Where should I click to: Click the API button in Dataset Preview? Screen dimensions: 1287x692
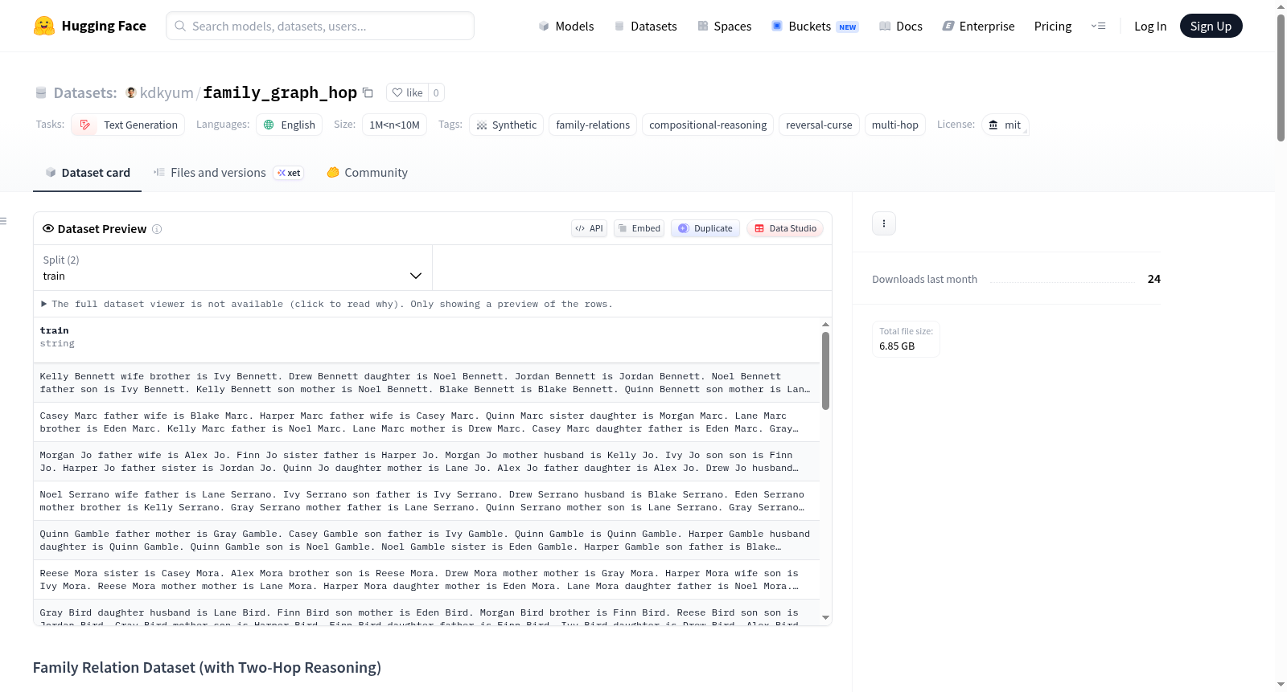tap(589, 228)
